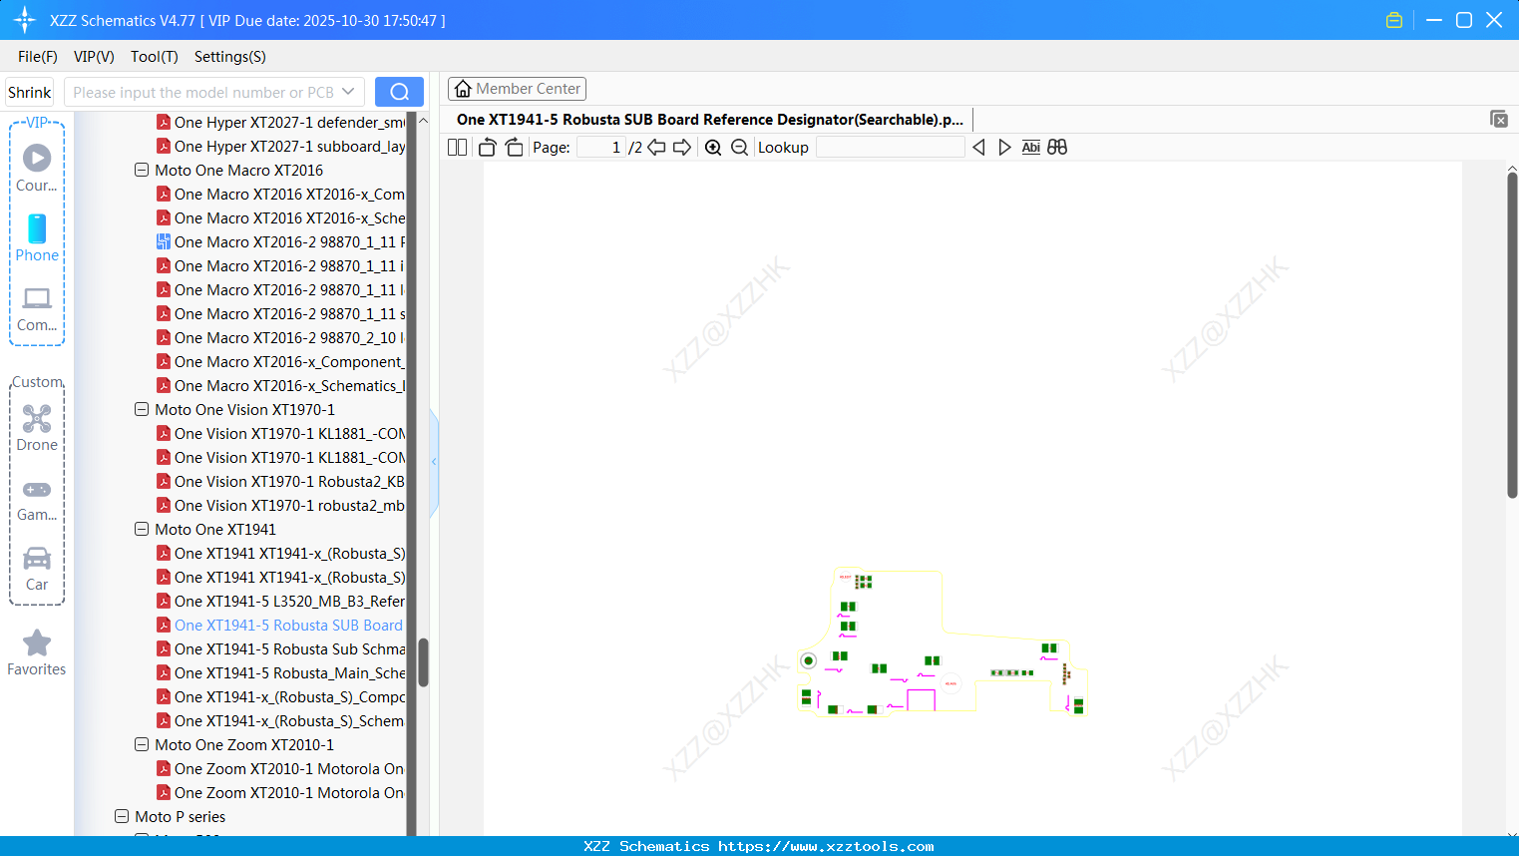Screen dimensions: 1519x856
Task: Open the File menu
Action: tap(38, 57)
